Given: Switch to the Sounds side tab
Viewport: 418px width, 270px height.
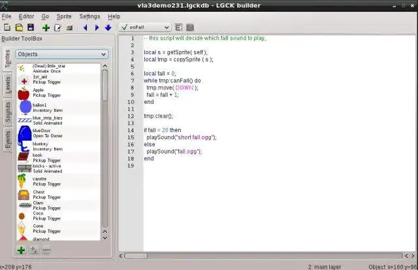Looking at the screenshot, I should [8, 112].
